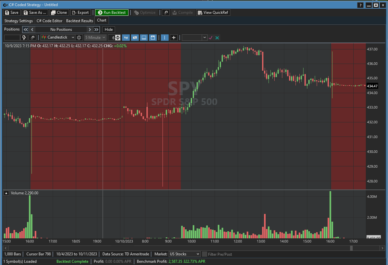Export the strategy
The image size is (388, 265).
tap(80, 13)
